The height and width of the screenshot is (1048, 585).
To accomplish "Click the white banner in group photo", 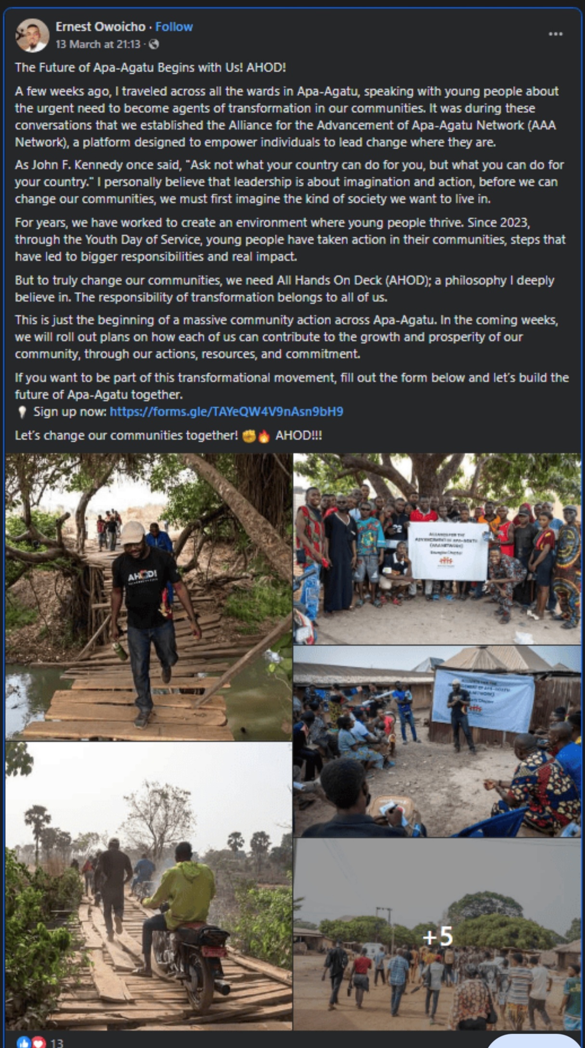I will [448, 551].
